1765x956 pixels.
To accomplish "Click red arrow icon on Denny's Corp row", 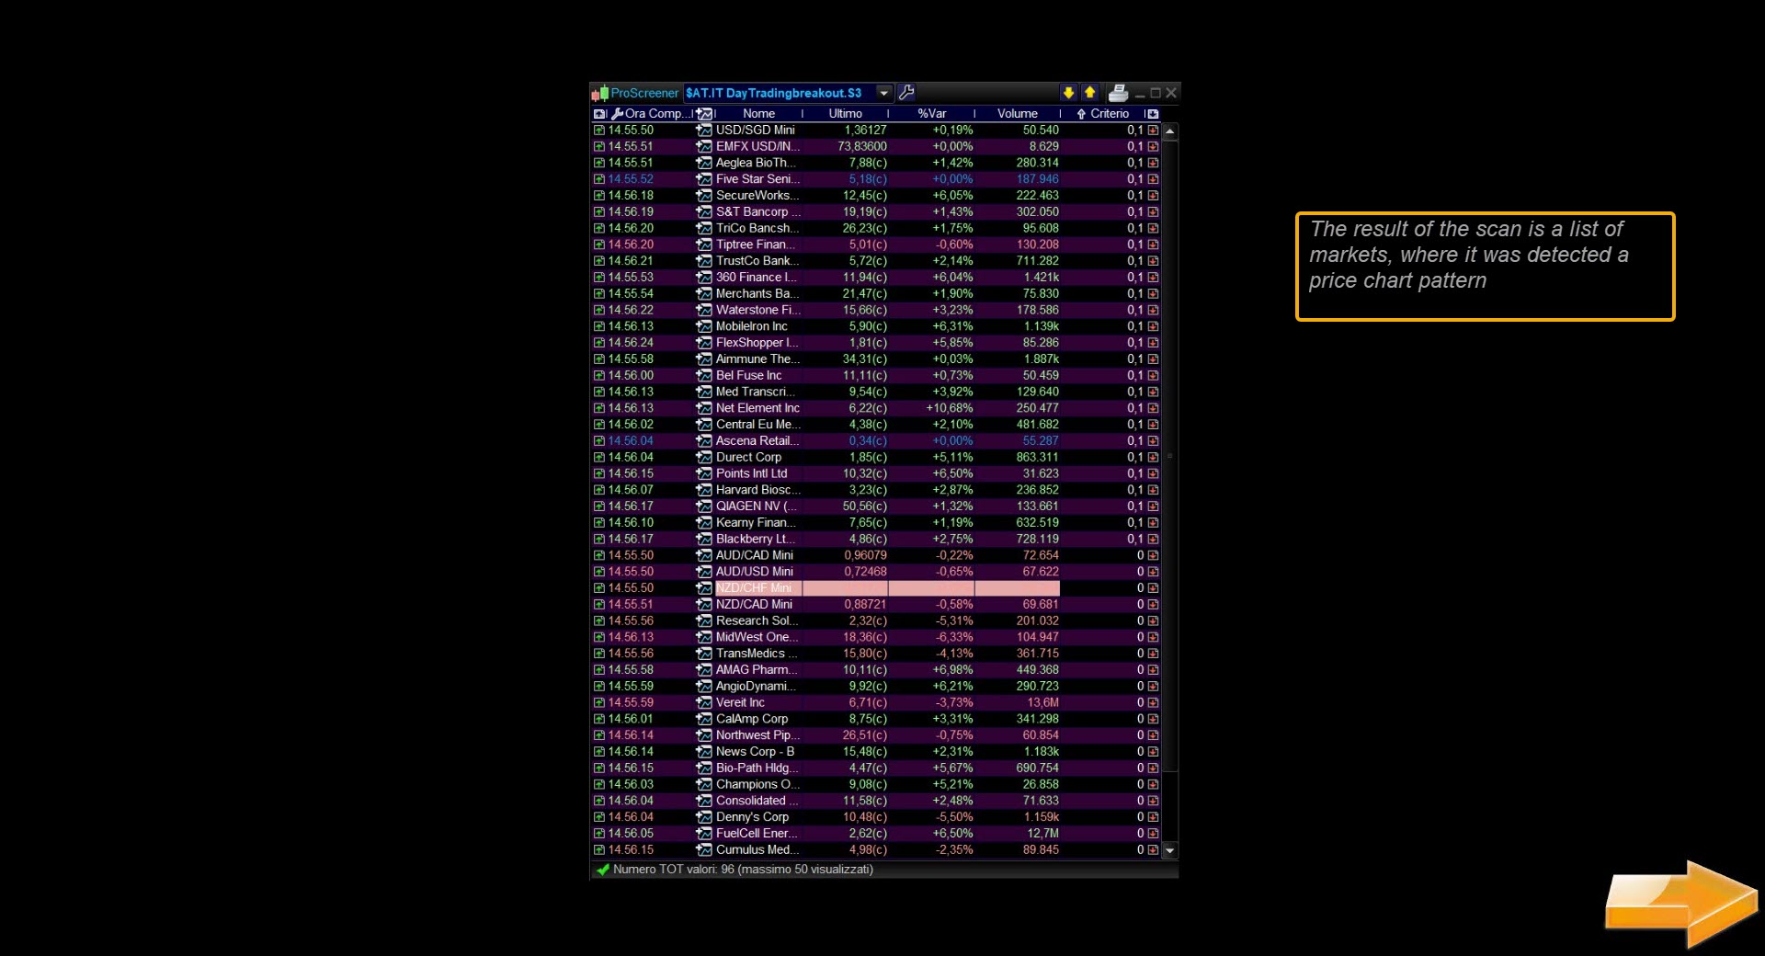I will pos(1153,817).
